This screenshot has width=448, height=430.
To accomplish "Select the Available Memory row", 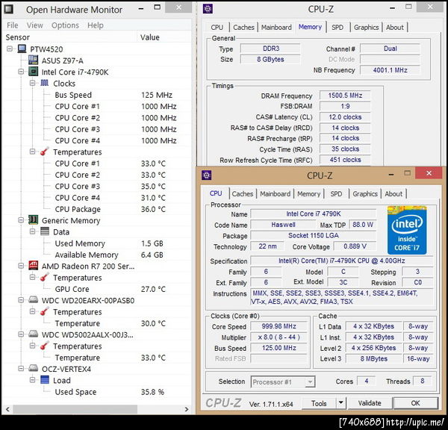I will (97, 255).
